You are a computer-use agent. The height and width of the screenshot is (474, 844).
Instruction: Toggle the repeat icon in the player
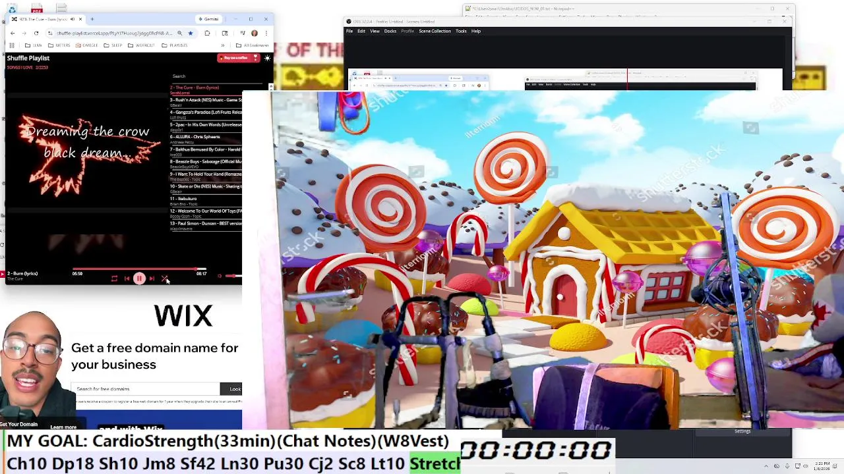[x=114, y=278]
